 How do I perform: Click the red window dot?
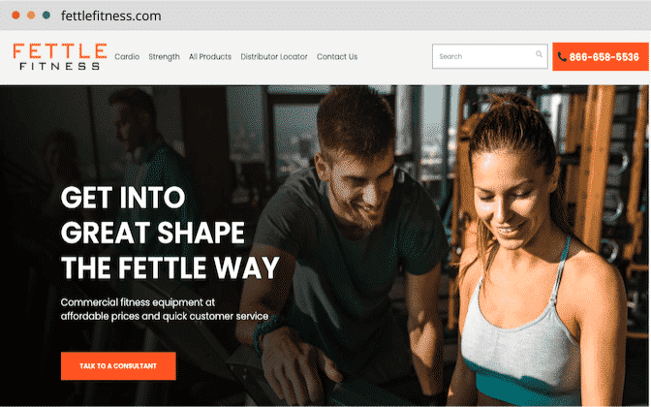coord(15,16)
